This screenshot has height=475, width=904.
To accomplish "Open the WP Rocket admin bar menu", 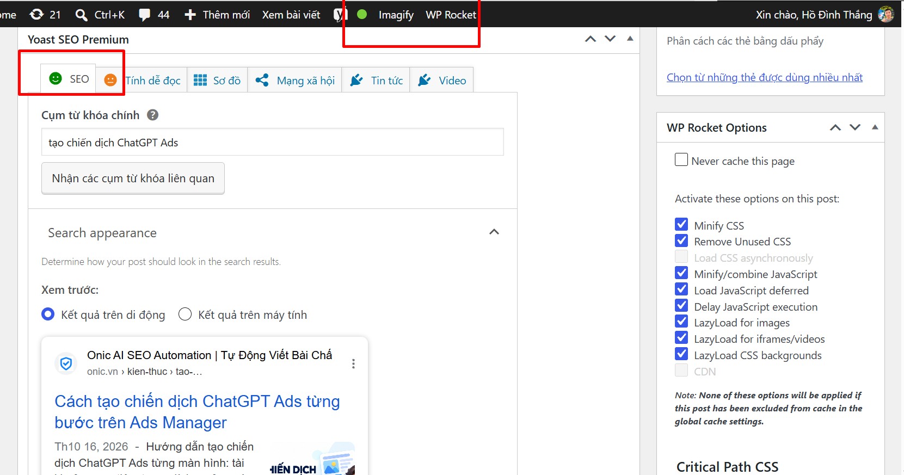I will (451, 15).
